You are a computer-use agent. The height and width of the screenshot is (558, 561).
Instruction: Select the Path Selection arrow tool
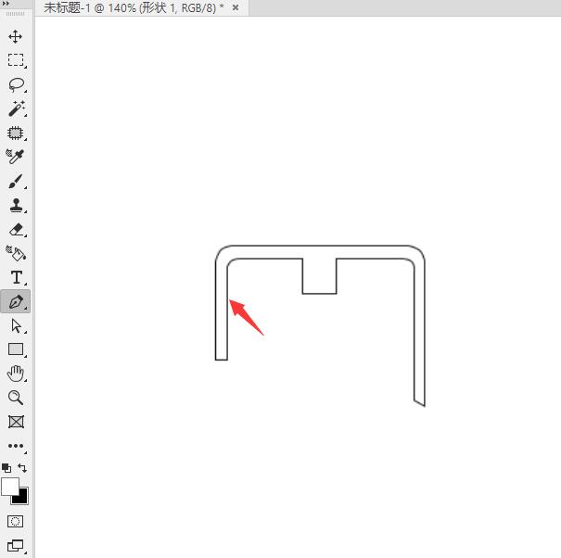pos(16,326)
